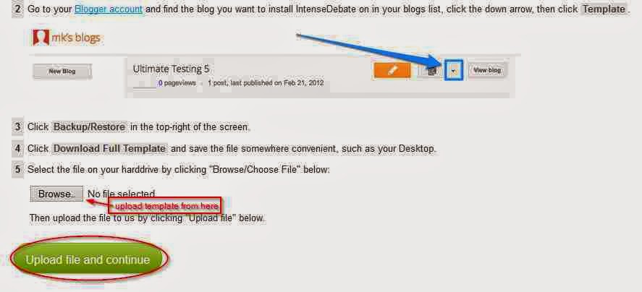Click the step 2 number badge
The height and width of the screenshot is (292, 642).
[17, 9]
